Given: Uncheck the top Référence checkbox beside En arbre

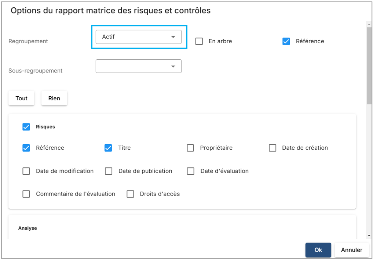Looking at the screenshot, I should pos(286,41).
